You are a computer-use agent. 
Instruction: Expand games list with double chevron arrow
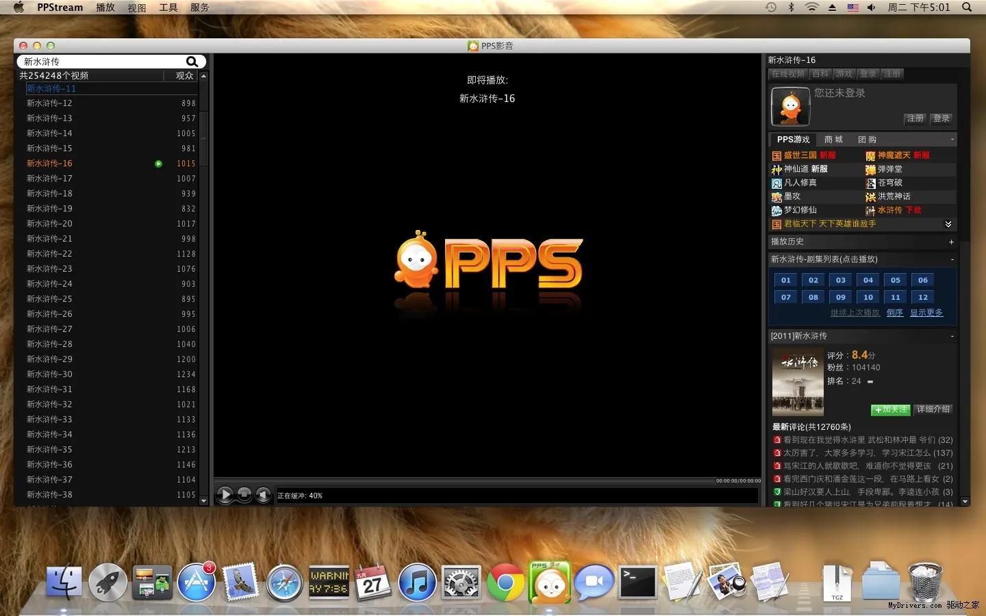(948, 224)
